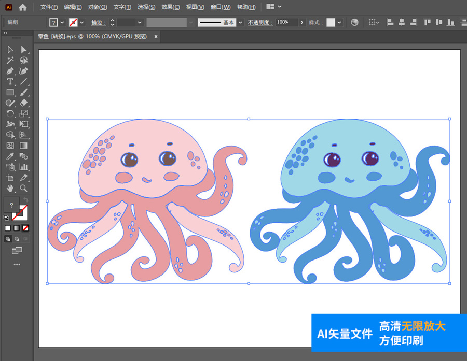The image size is (467, 361).
Task: Click the vertical align center icon
Action: [438, 22]
